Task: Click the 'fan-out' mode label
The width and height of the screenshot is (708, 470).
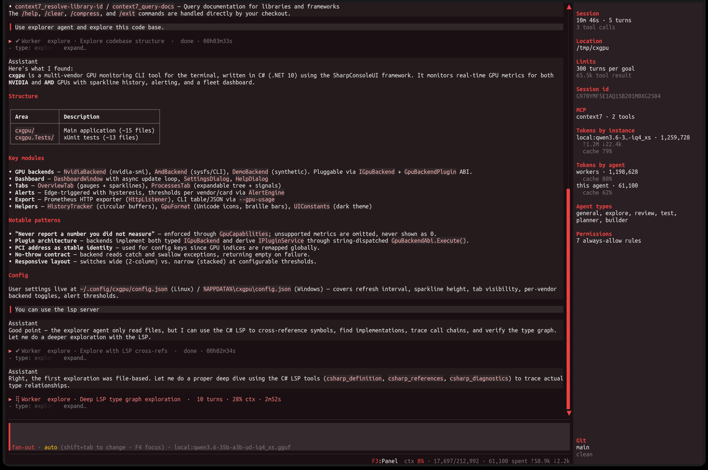Action: point(23,447)
